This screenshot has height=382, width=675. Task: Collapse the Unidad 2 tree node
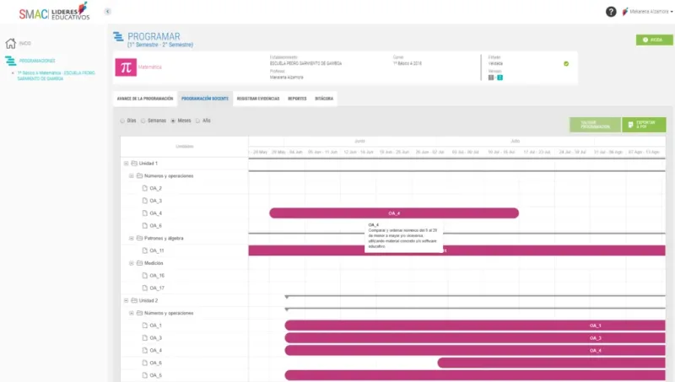point(126,301)
